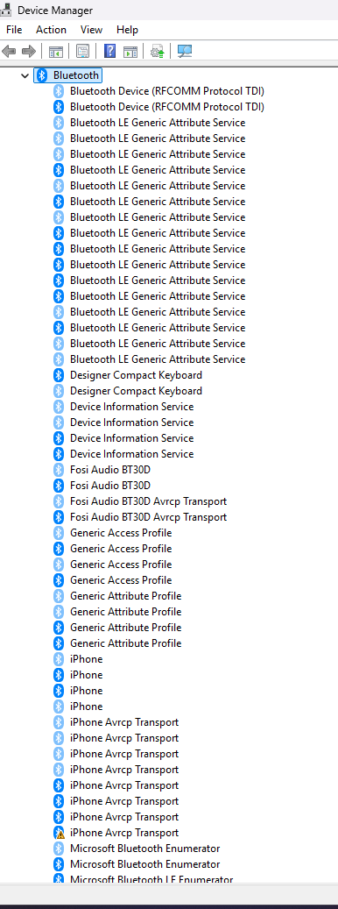Collapse the Bluetooth category chevron
The height and width of the screenshot is (909, 338).
coord(25,75)
